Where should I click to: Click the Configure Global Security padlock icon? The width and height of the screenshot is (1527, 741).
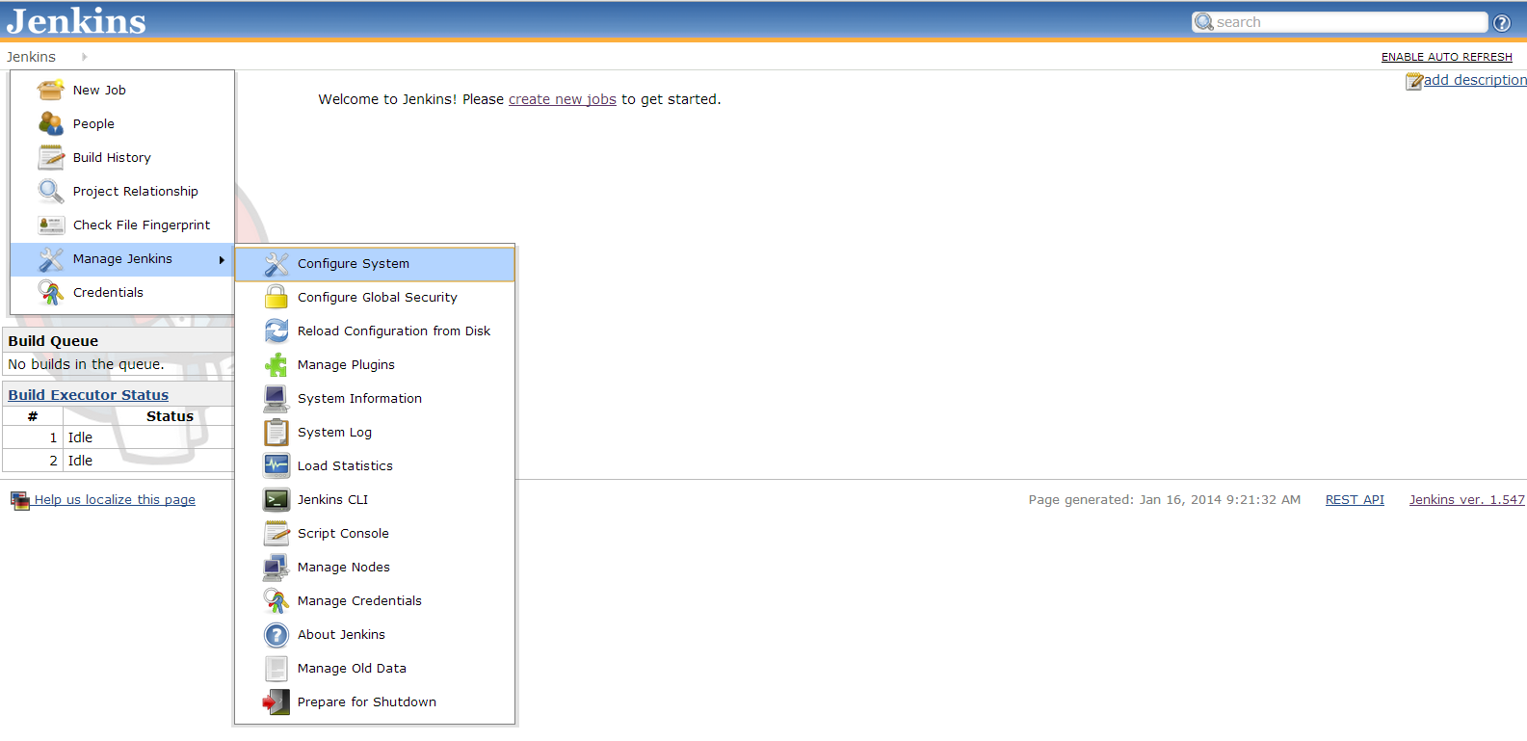pyautogui.click(x=276, y=297)
